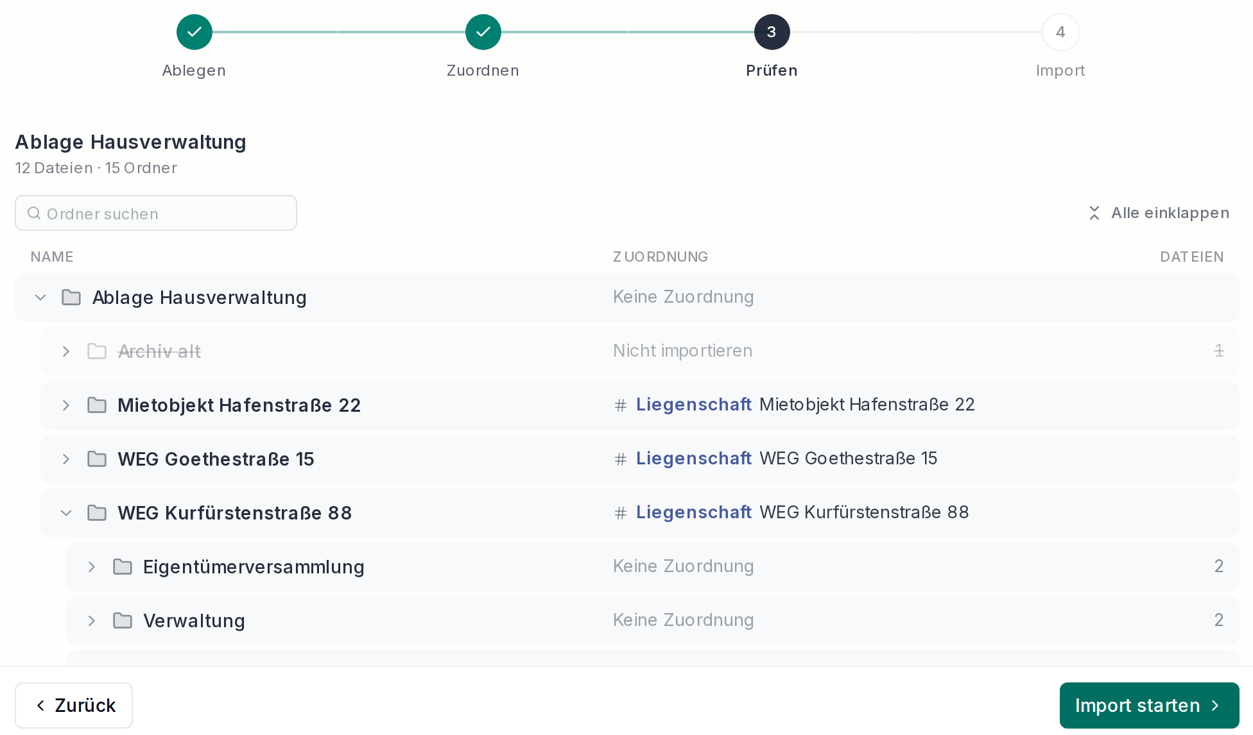The image size is (1253, 735).
Task: Click the search magnifier icon
Action: pos(34,213)
